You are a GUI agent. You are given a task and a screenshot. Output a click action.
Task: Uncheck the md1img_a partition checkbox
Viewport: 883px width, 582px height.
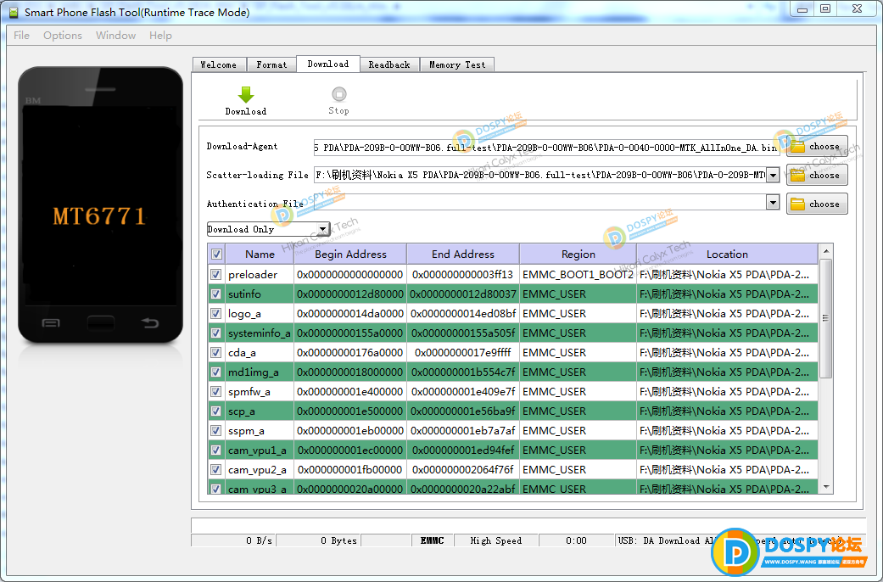point(215,372)
